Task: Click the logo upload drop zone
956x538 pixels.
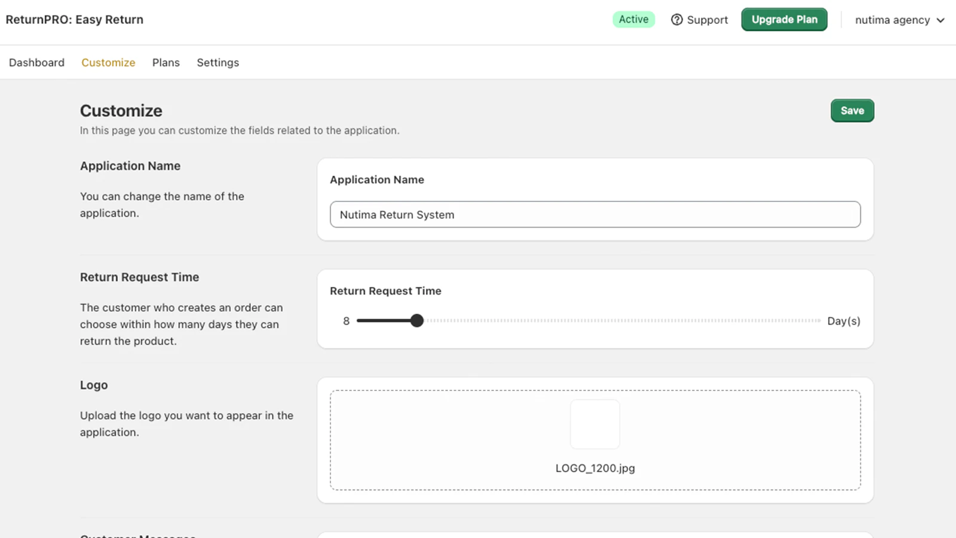Action: pyautogui.click(x=595, y=440)
